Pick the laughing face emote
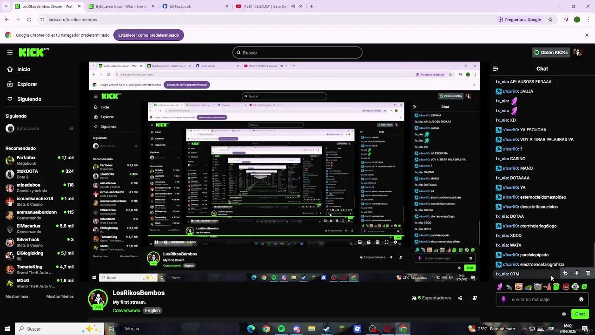 [x=519, y=287]
